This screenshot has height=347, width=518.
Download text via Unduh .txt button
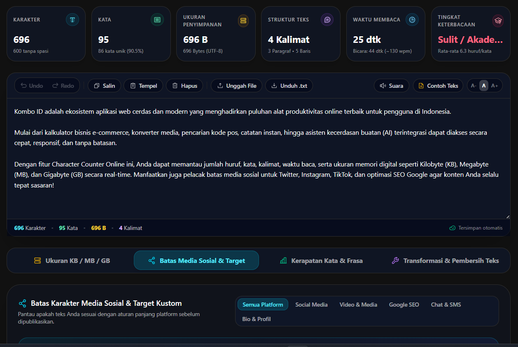click(289, 86)
